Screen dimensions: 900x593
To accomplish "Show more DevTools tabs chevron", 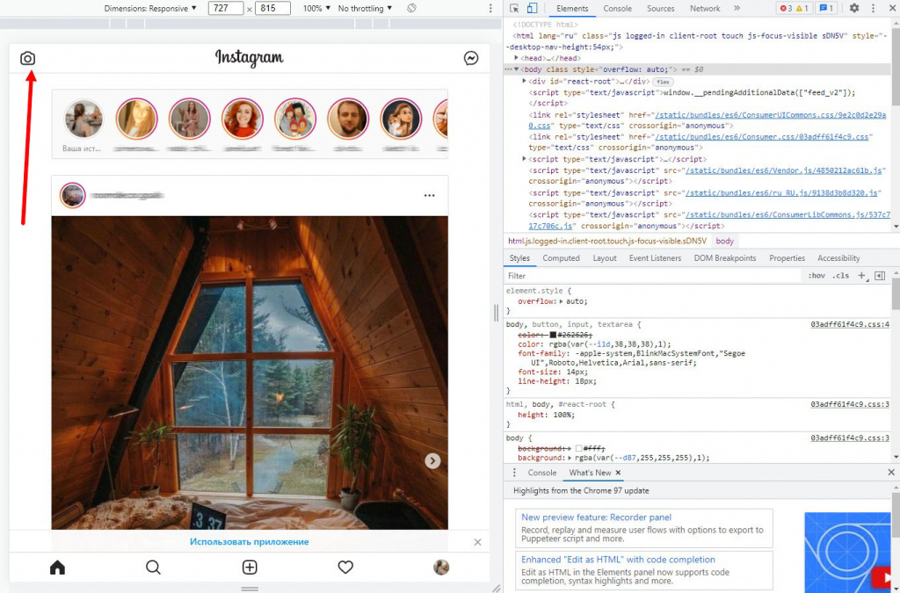I will [737, 9].
